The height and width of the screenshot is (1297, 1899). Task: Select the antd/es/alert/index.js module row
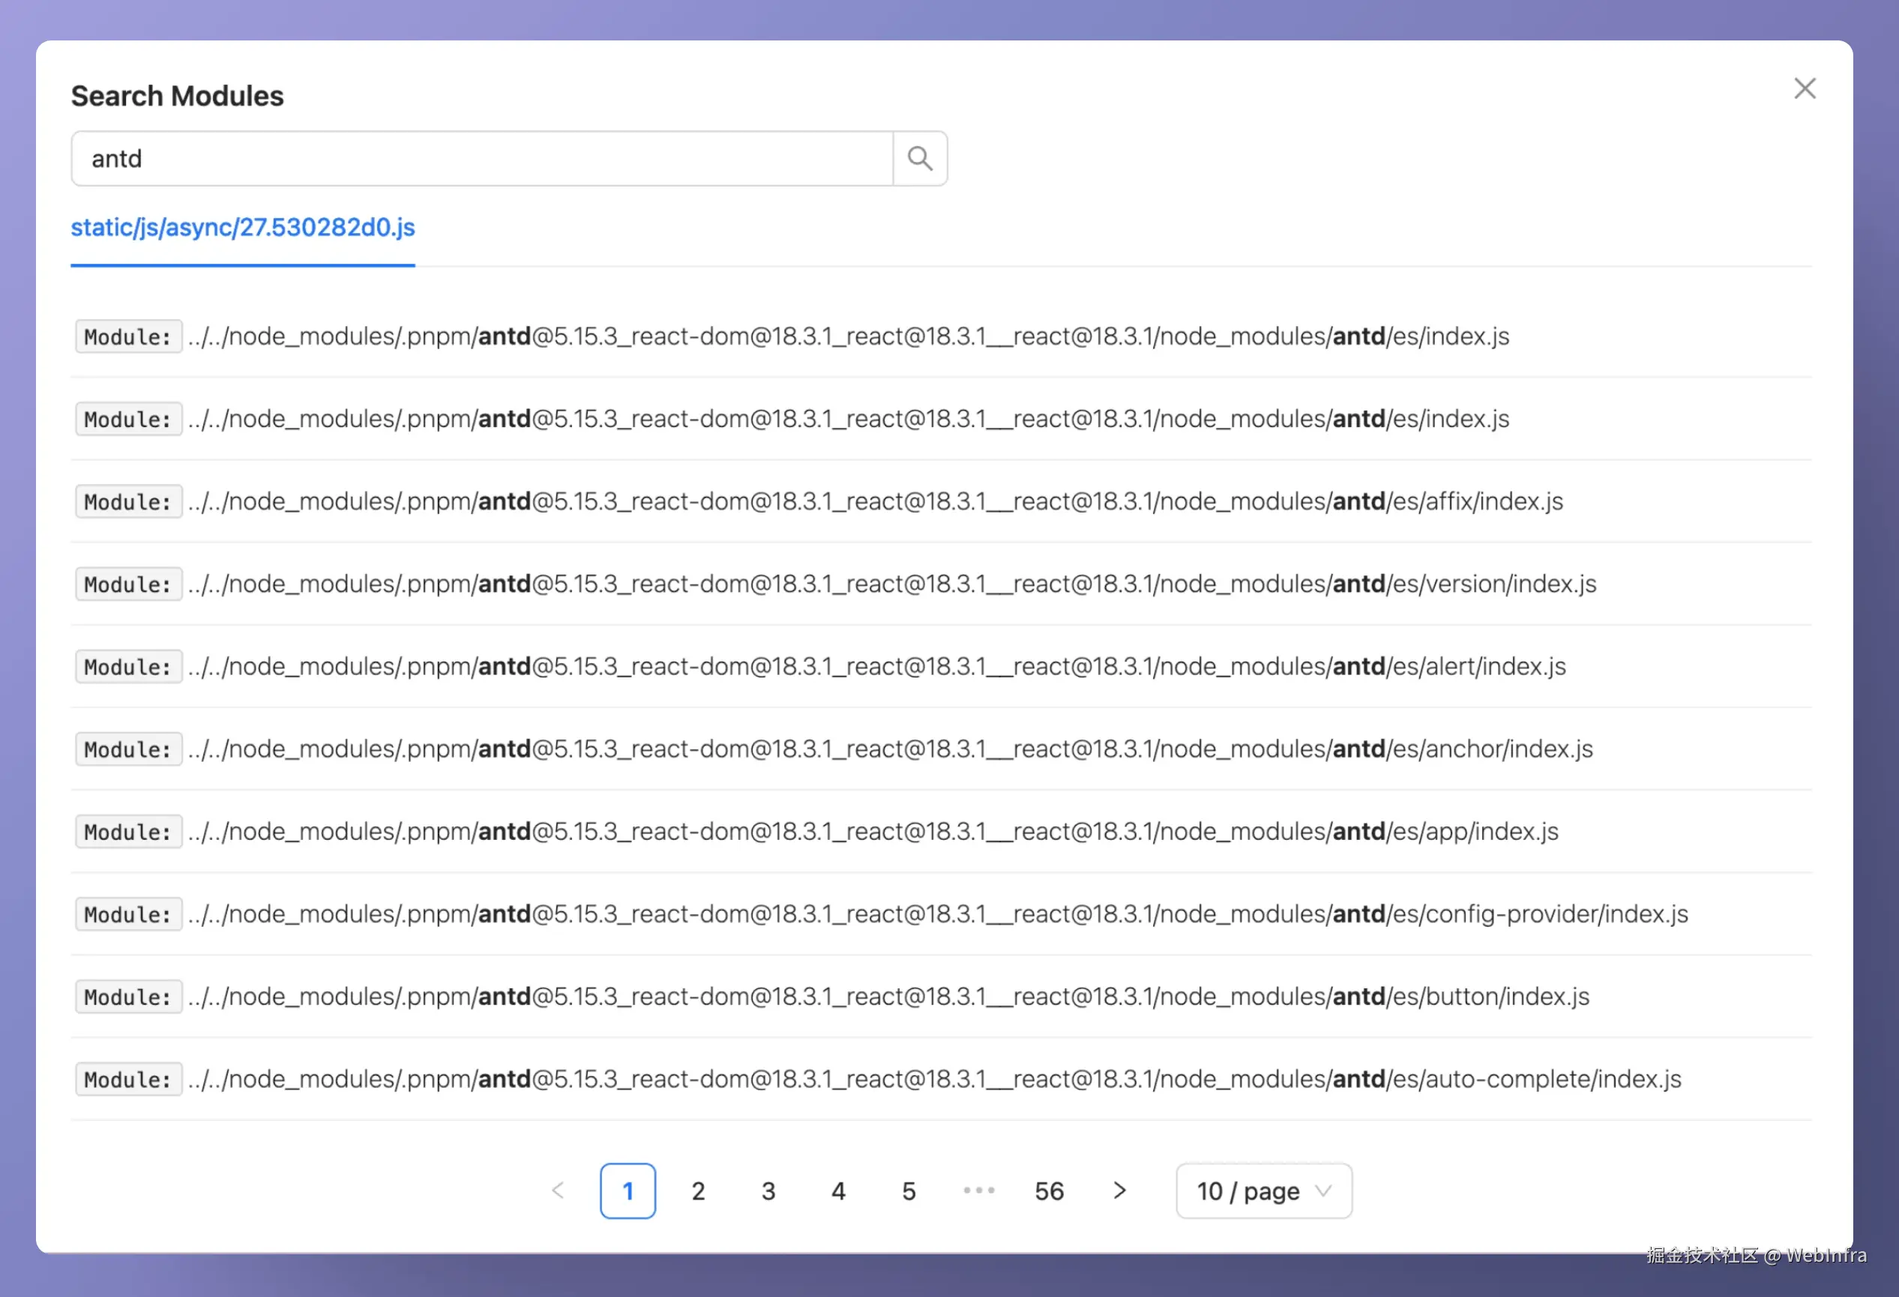(x=876, y=666)
